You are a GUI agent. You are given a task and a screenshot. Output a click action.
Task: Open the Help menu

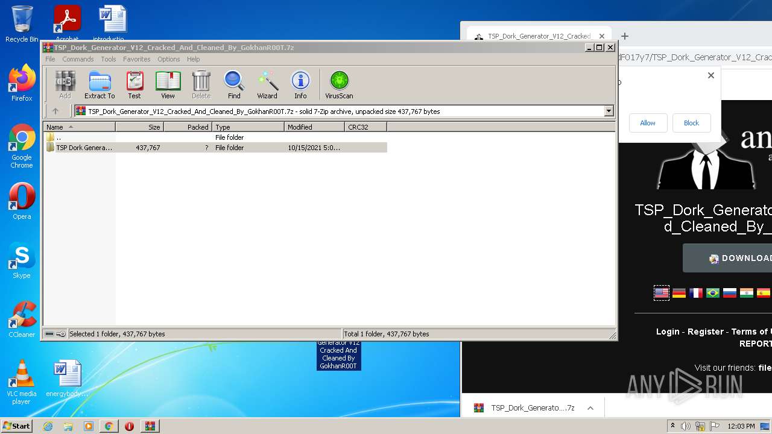click(193, 59)
